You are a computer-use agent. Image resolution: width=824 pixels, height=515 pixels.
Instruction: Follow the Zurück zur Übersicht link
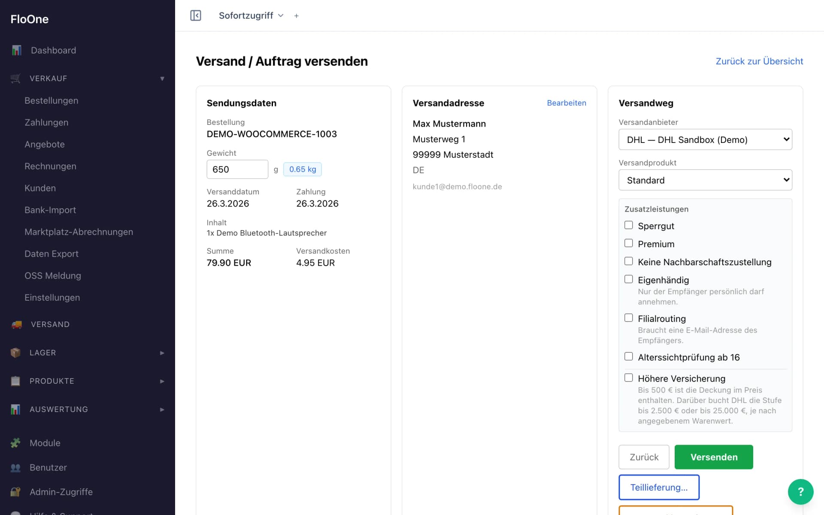[759, 61]
